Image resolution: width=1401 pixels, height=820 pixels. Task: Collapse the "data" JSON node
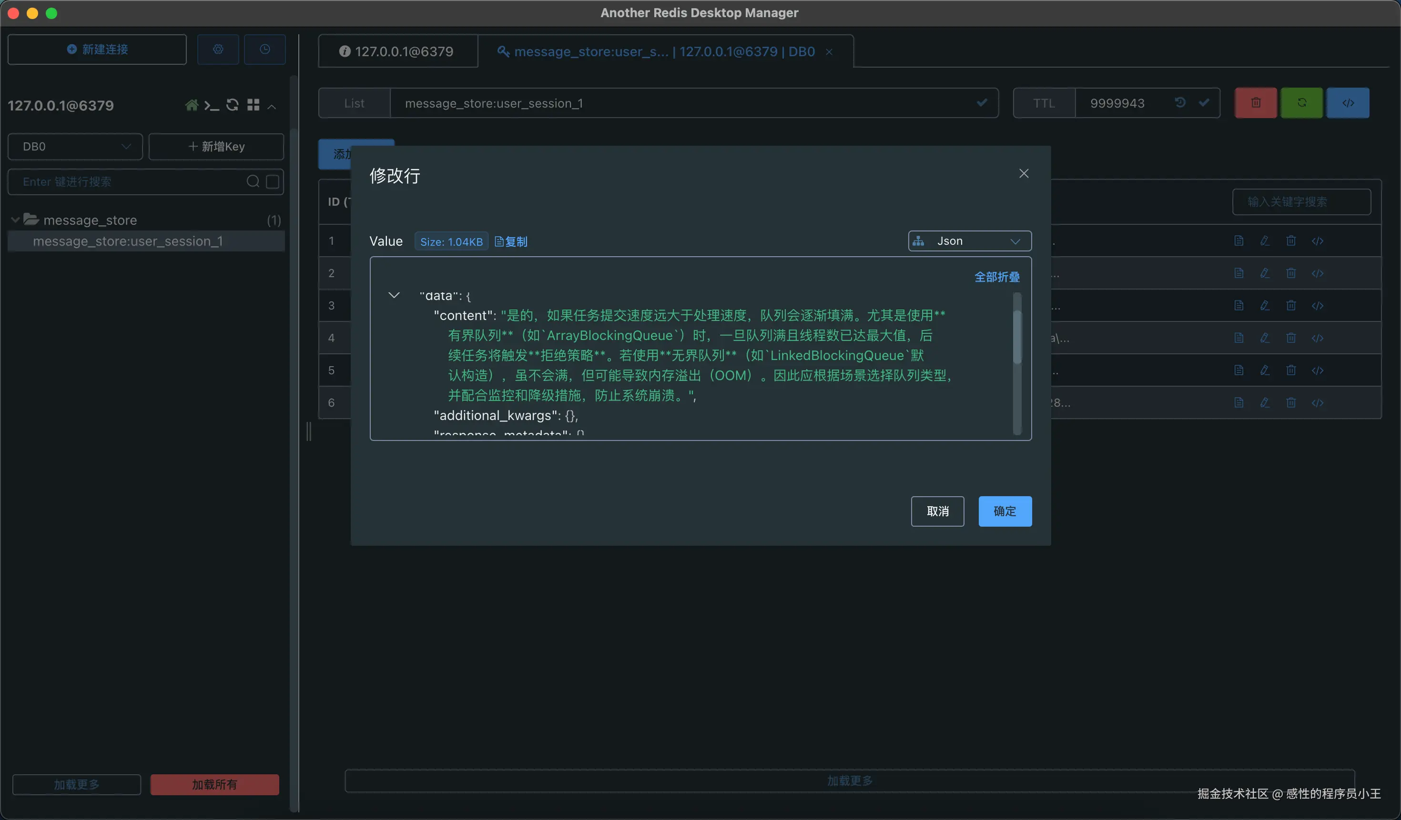[x=394, y=296]
